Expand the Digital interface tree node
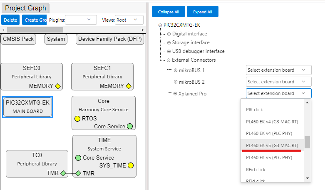Image resolution: width=325 pixels, height=190 pixels. tap(169, 34)
